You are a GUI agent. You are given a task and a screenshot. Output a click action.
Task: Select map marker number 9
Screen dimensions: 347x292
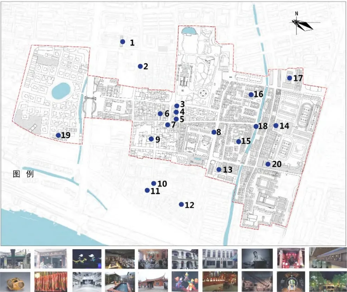tap(151, 139)
